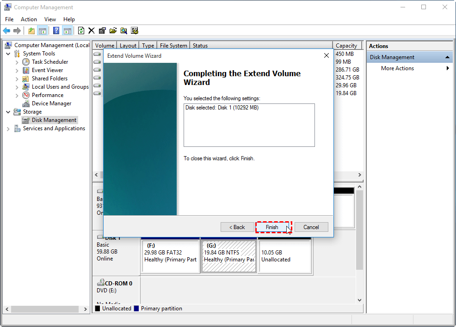The image size is (456, 327).
Task: Open the Action menu
Action: (x=29, y=19)
